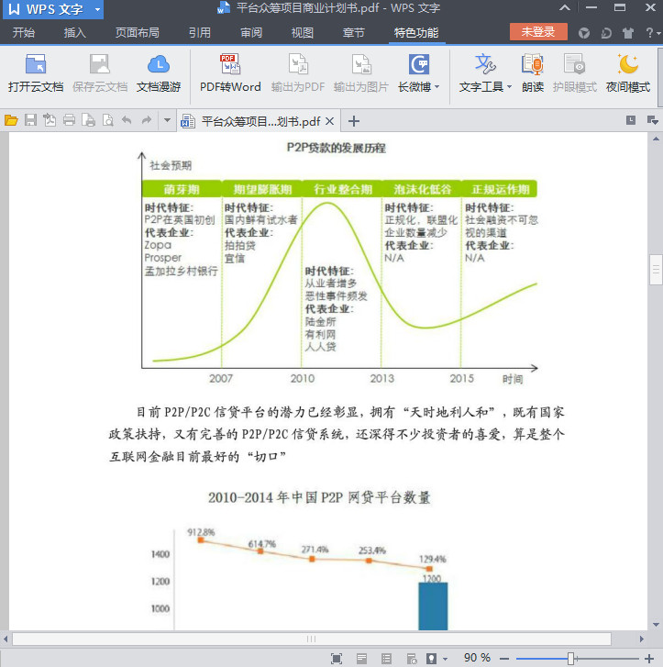
Task: Click the vertical scrollbar thumb
Action: point(656,270)
